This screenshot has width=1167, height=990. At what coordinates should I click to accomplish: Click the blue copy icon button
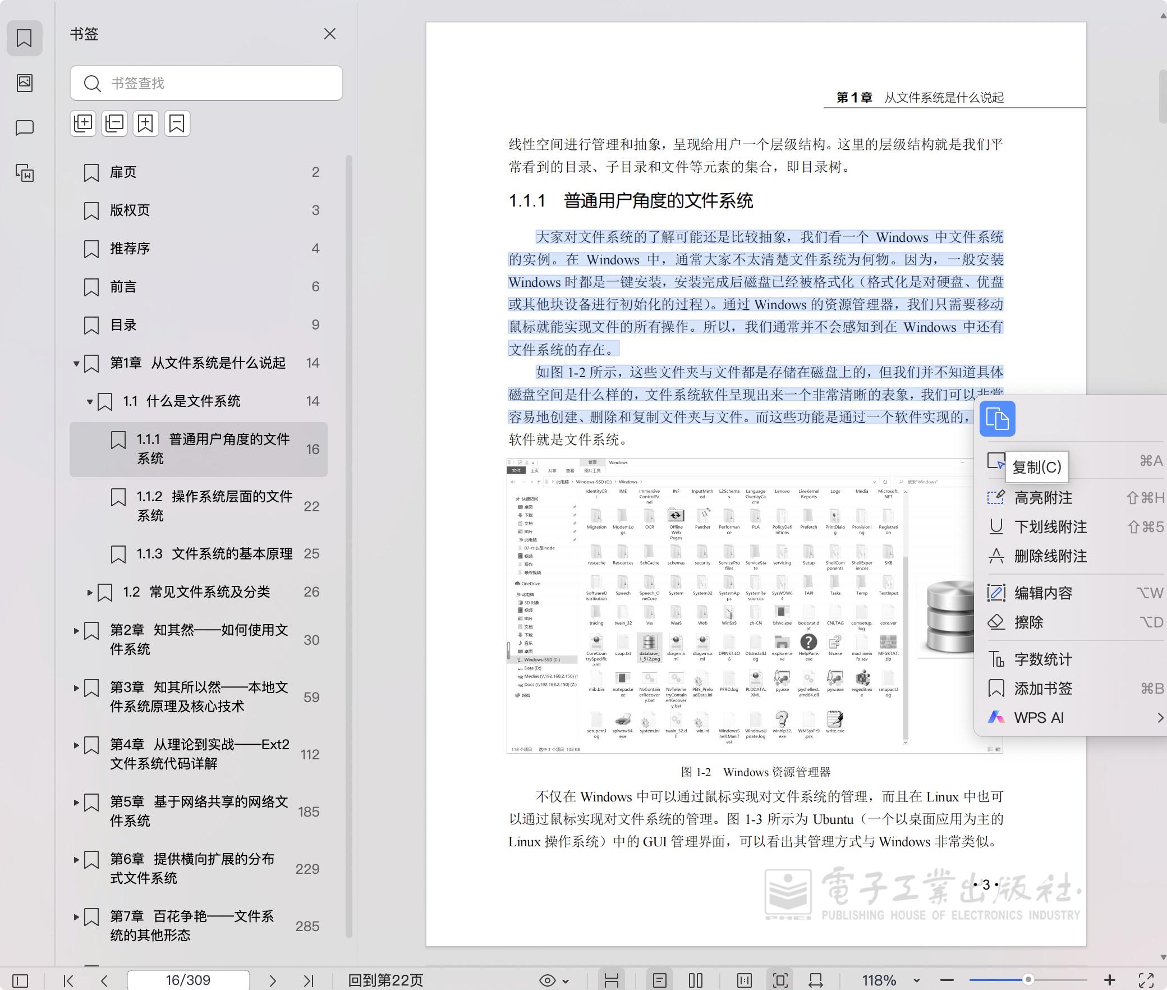(x=997, y=419)
